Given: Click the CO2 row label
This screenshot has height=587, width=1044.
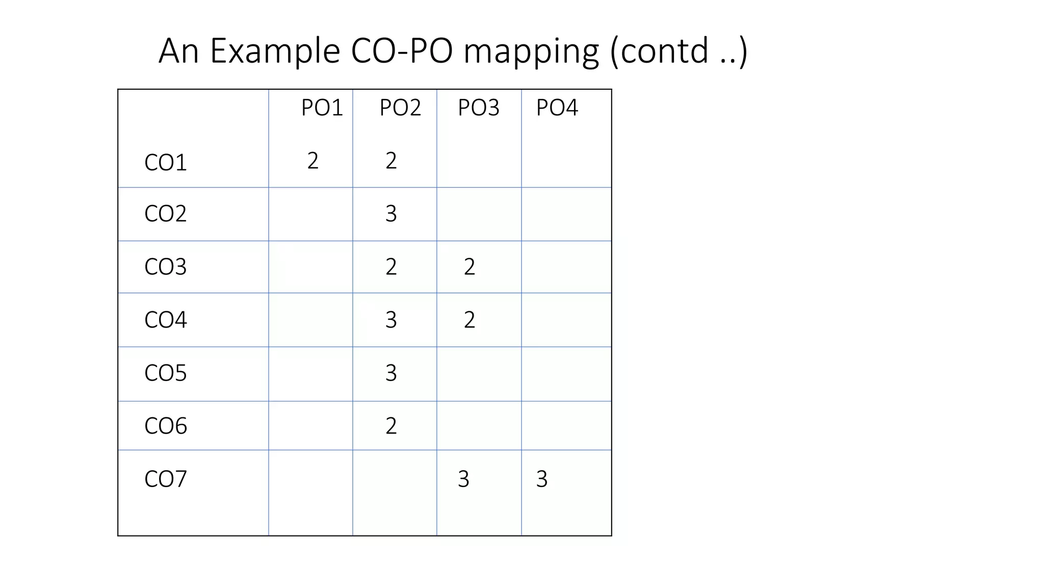Looking at the screenshot, I should (166, 214).
